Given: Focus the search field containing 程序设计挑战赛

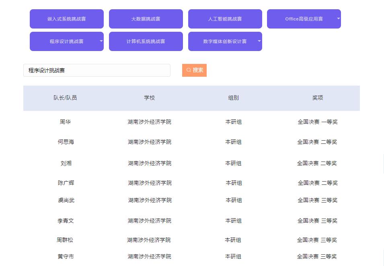Looking at the screenshot, I should 97,70.
